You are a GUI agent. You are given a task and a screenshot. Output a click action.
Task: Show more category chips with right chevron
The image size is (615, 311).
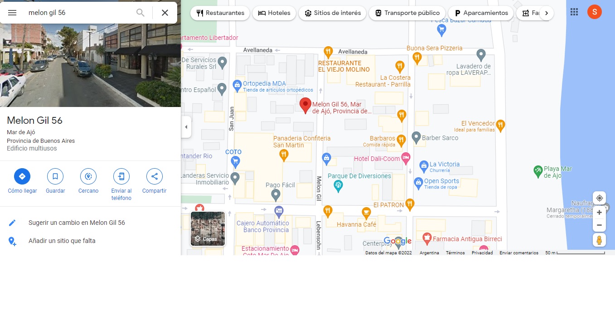[547, 13]
